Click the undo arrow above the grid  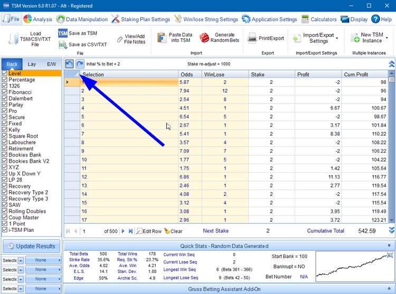69,64
